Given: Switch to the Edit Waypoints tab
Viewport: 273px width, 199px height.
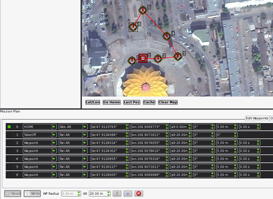Looking at the screenshot, I should pyautogui.click(x=257, y=118).
